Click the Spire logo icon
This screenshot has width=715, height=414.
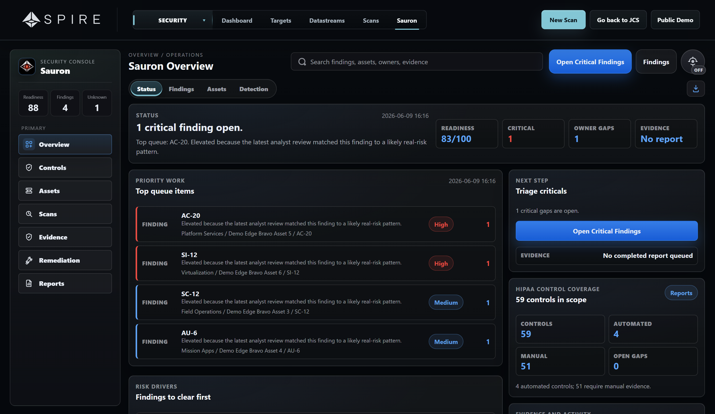click(31, 20)
